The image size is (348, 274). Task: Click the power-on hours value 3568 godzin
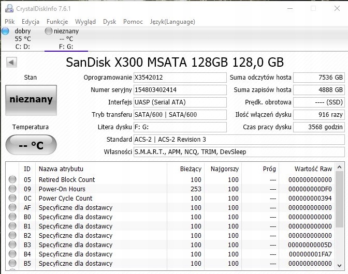[319, 127]
